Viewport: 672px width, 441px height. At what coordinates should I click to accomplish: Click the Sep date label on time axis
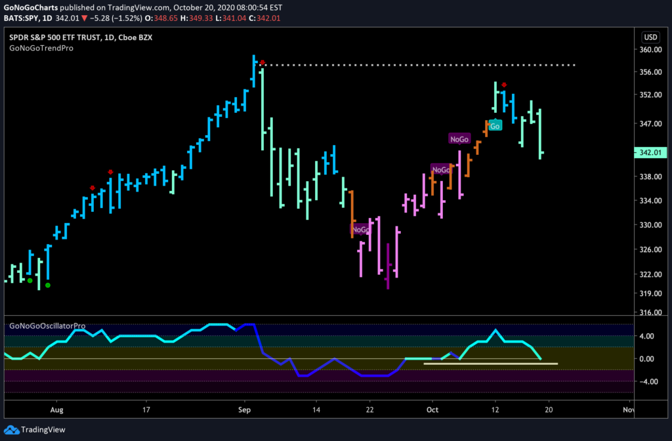pos(244,409)
